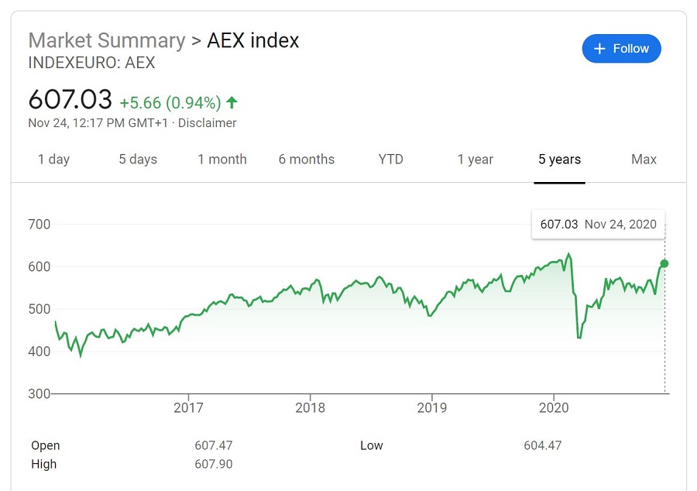Switch to 5 days range
This screenshot has width=697, height=491.
[138, 159]
